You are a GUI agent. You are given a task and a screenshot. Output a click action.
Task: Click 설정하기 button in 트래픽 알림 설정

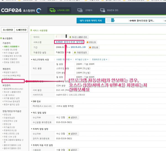pos(73,134)
